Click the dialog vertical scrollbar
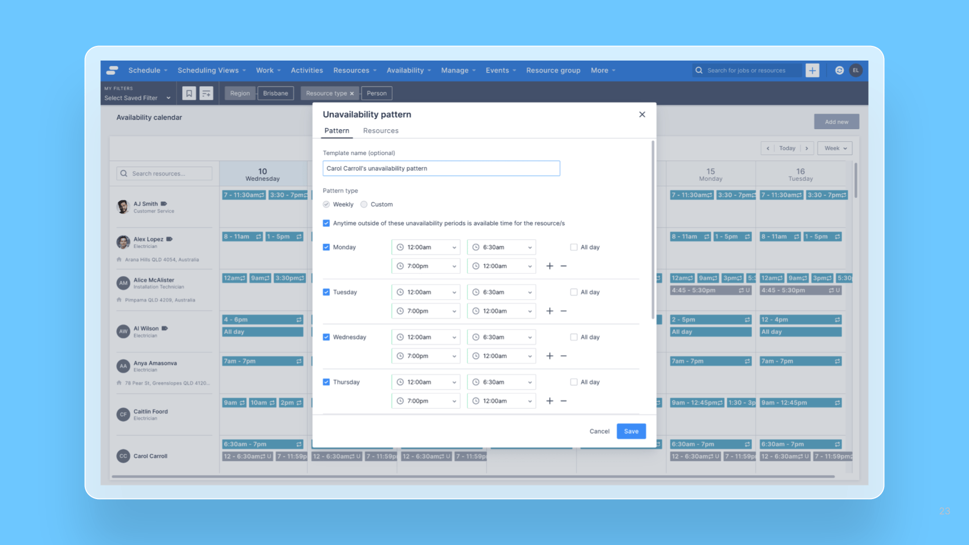Image resolution: width=969 pixels, height=545 pixels. point(653,230)
